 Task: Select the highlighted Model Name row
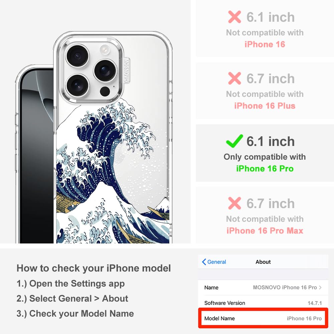tap(263, 318)
